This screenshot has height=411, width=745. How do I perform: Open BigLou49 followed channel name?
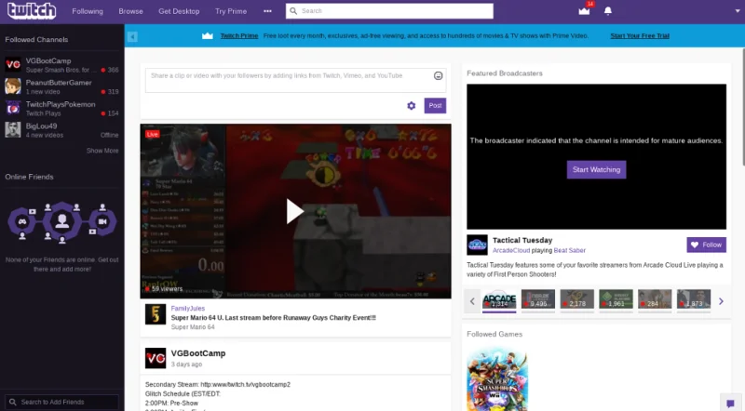[x=41, y=126]
